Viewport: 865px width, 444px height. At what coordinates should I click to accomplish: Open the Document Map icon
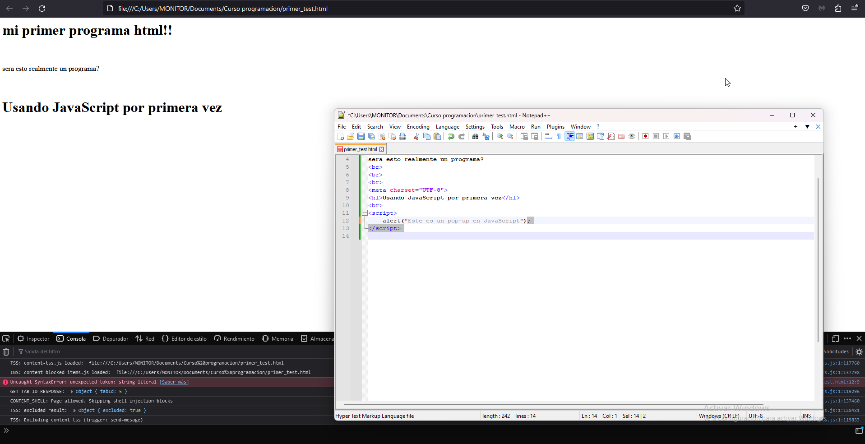(x=590, y=136)
